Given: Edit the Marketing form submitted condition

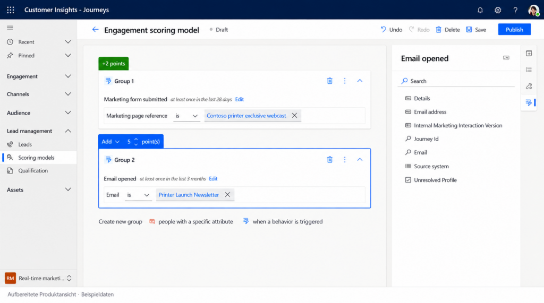Looking at the screenshot, I should click(240, 99).
